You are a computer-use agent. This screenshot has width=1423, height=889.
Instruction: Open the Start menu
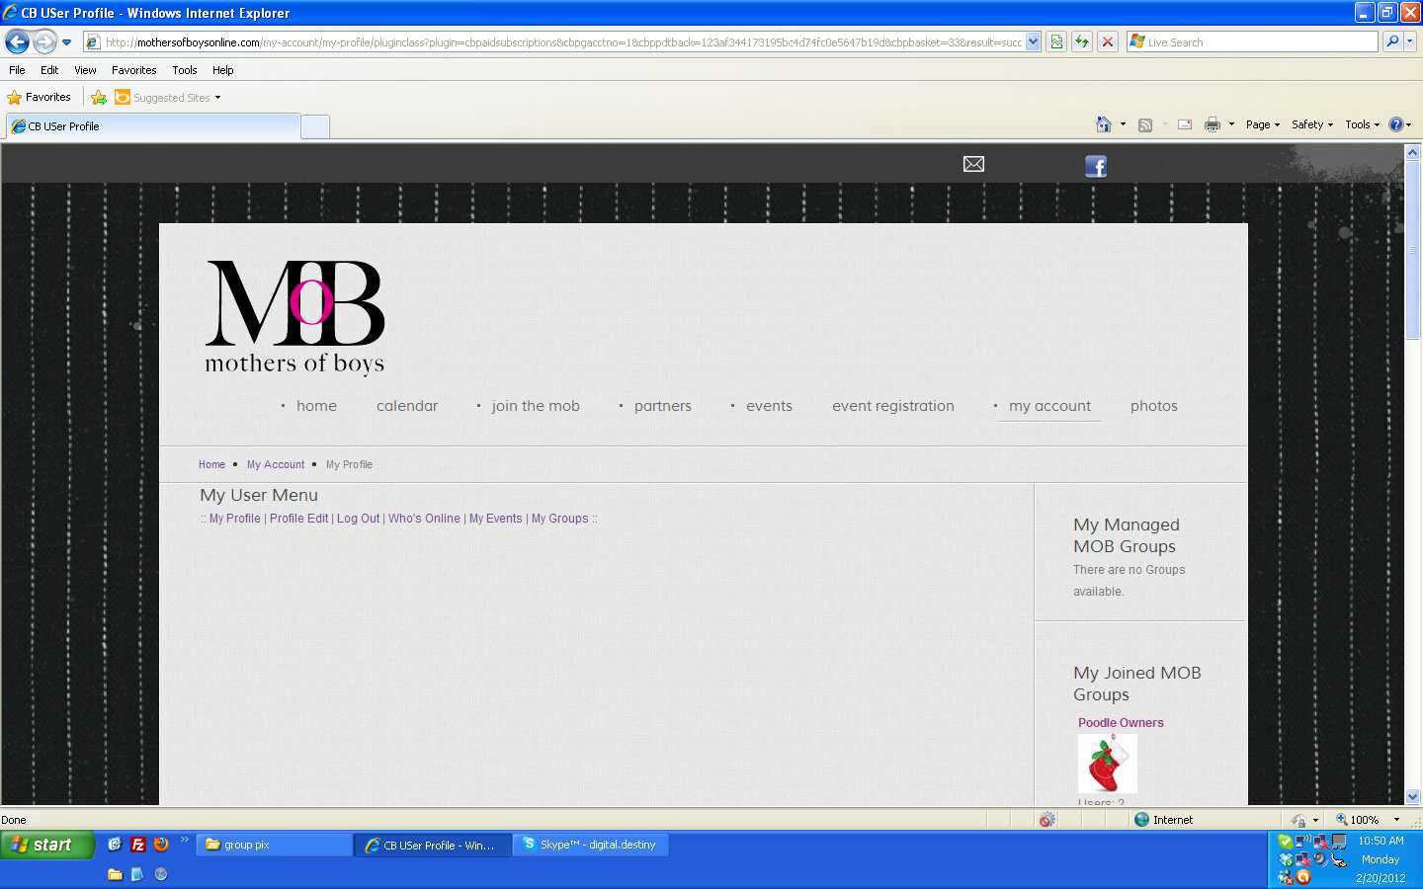click(47, 845)
